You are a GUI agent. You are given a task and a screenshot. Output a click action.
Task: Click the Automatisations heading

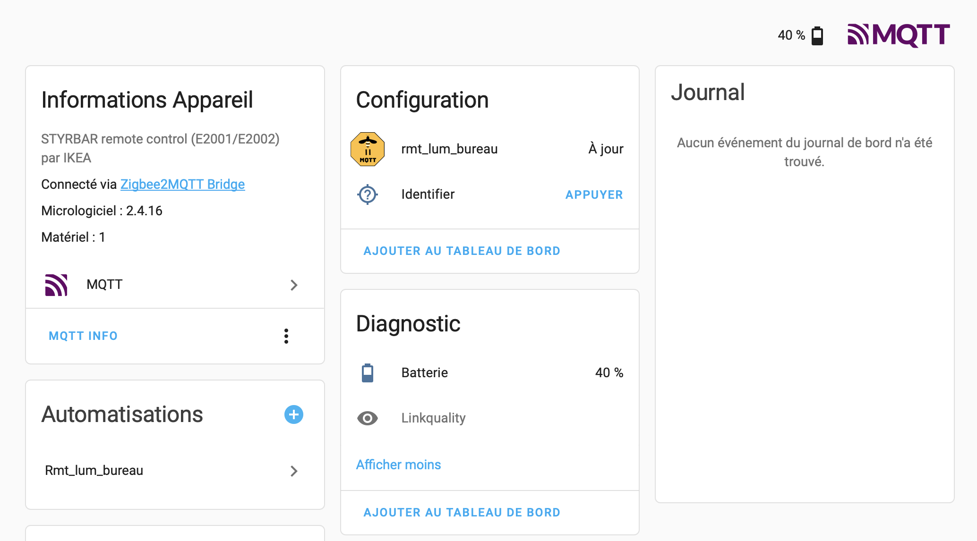(x=122, y=414)
